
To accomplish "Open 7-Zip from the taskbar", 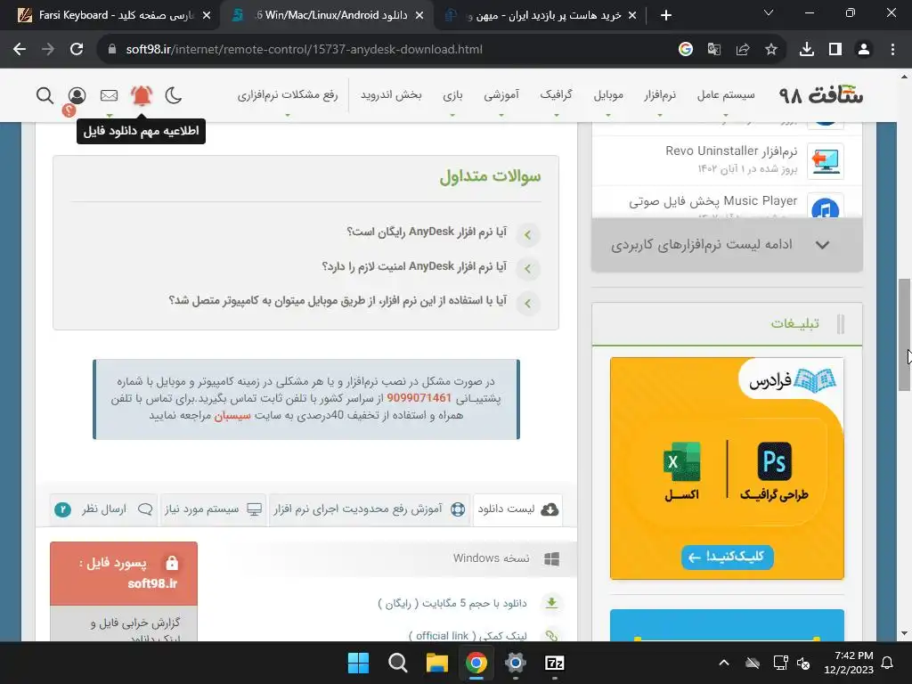I will [554, 663].
